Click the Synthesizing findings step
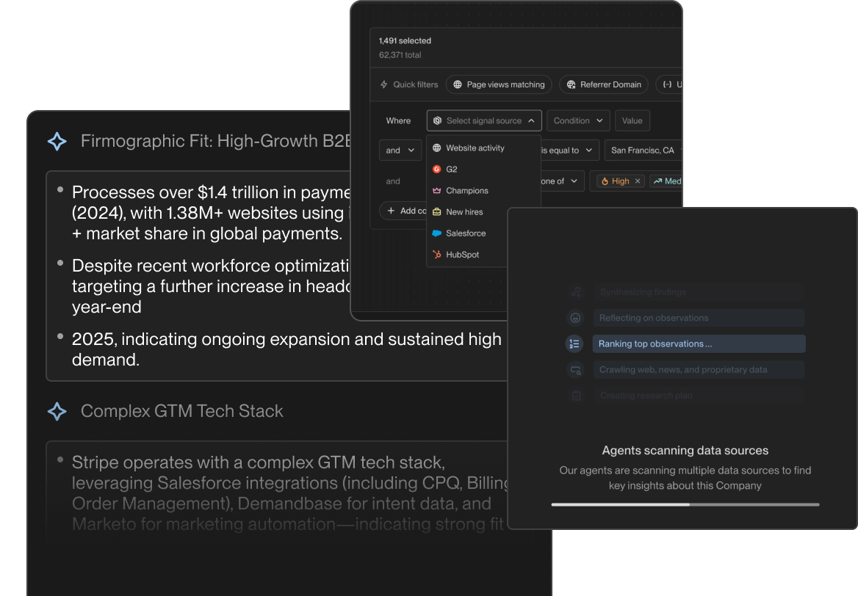 point(699,292)
